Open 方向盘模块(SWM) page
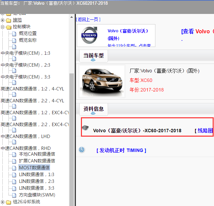The height and width of the screenshot is (206, 214). [x=37, y=195]
